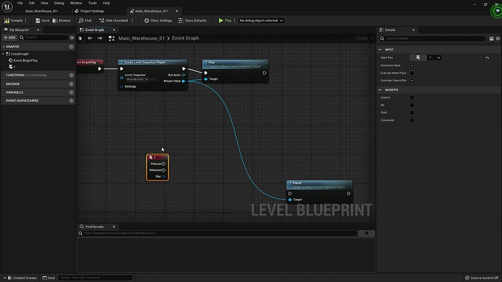
Task: Close the active Main_Warehouse_01 tab
Action: (x=177, y=11)
